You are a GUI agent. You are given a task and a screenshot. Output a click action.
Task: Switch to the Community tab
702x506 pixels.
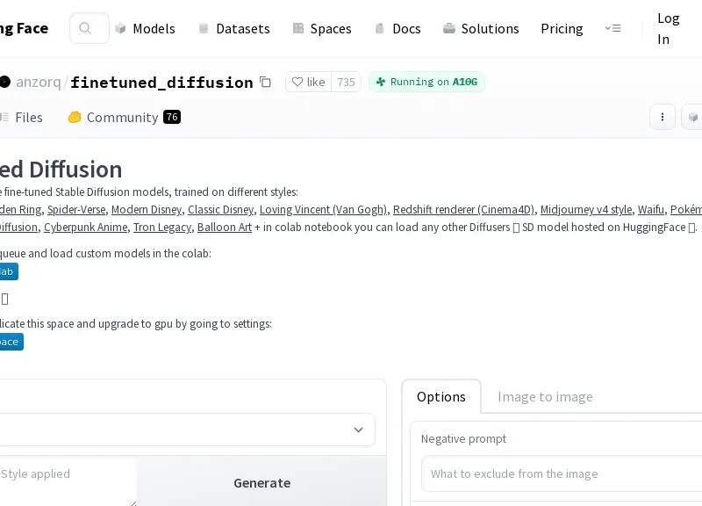124,118
